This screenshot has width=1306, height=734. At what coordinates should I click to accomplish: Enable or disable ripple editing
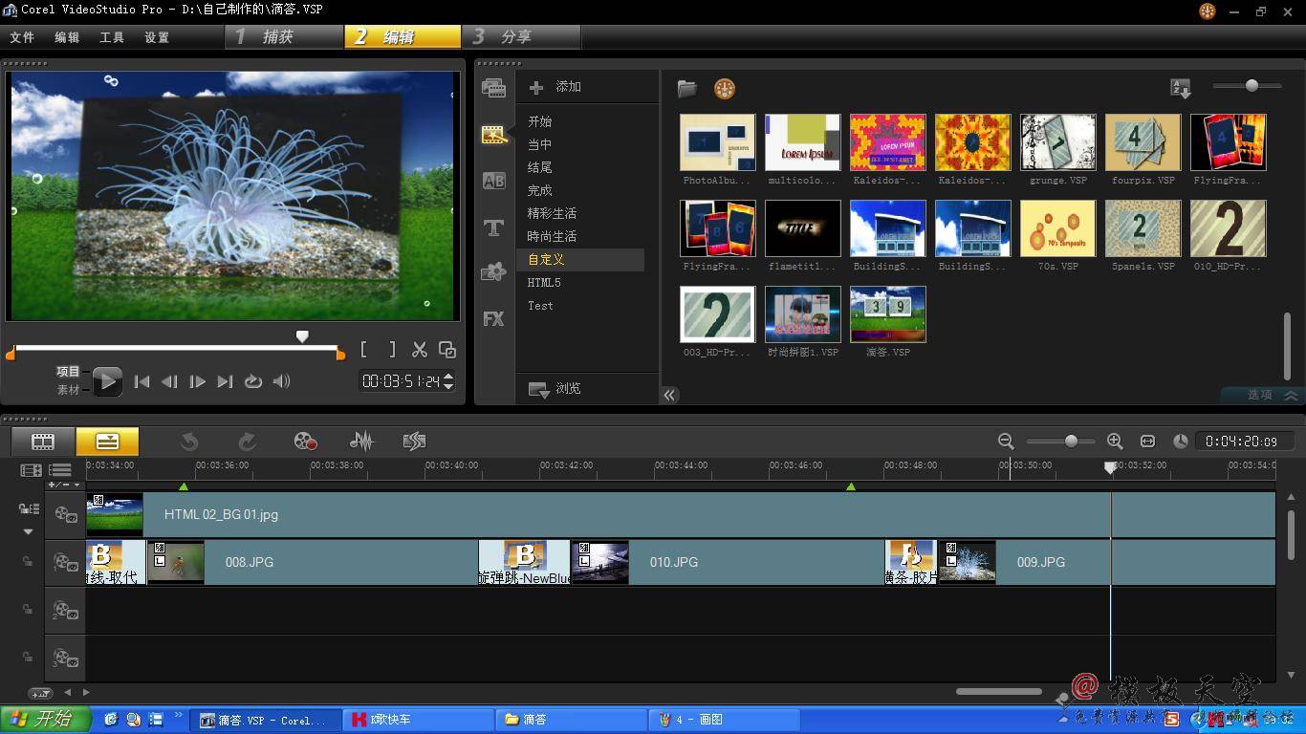coord(29,509)
